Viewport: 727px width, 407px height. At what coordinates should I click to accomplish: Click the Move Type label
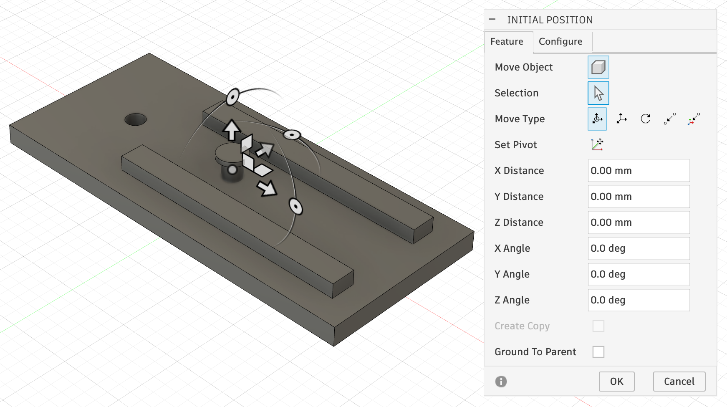point(520,119)
